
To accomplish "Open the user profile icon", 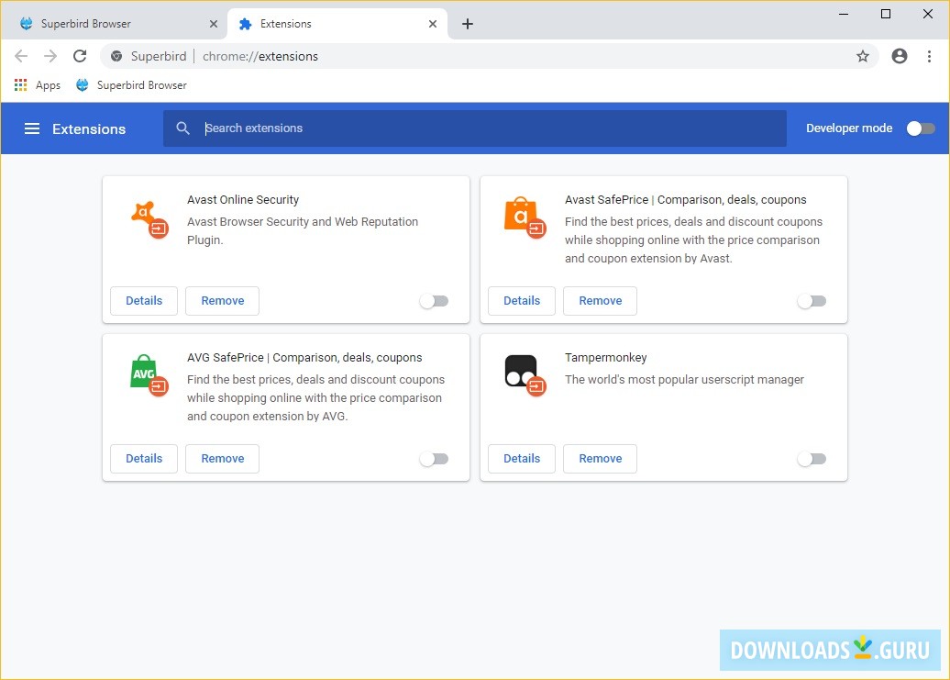I will 899,56.
